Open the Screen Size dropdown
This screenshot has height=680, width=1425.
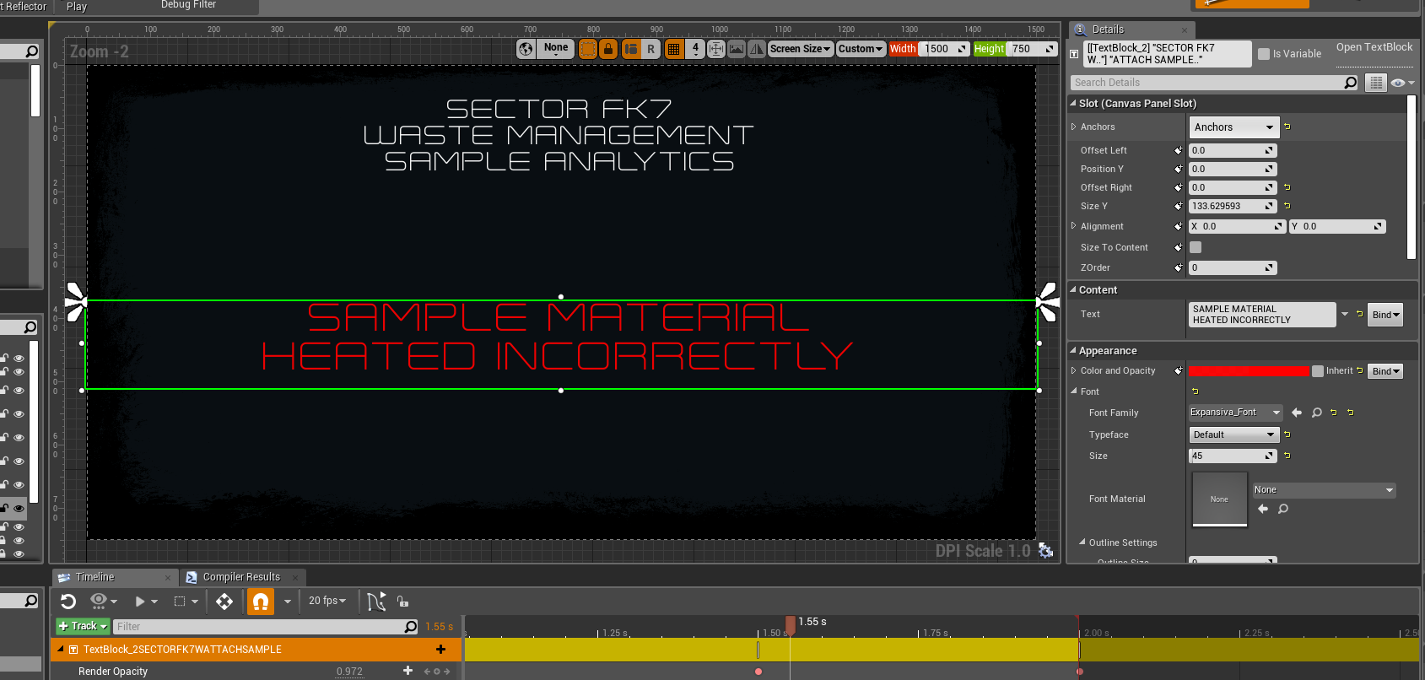(x=800, y=49)
